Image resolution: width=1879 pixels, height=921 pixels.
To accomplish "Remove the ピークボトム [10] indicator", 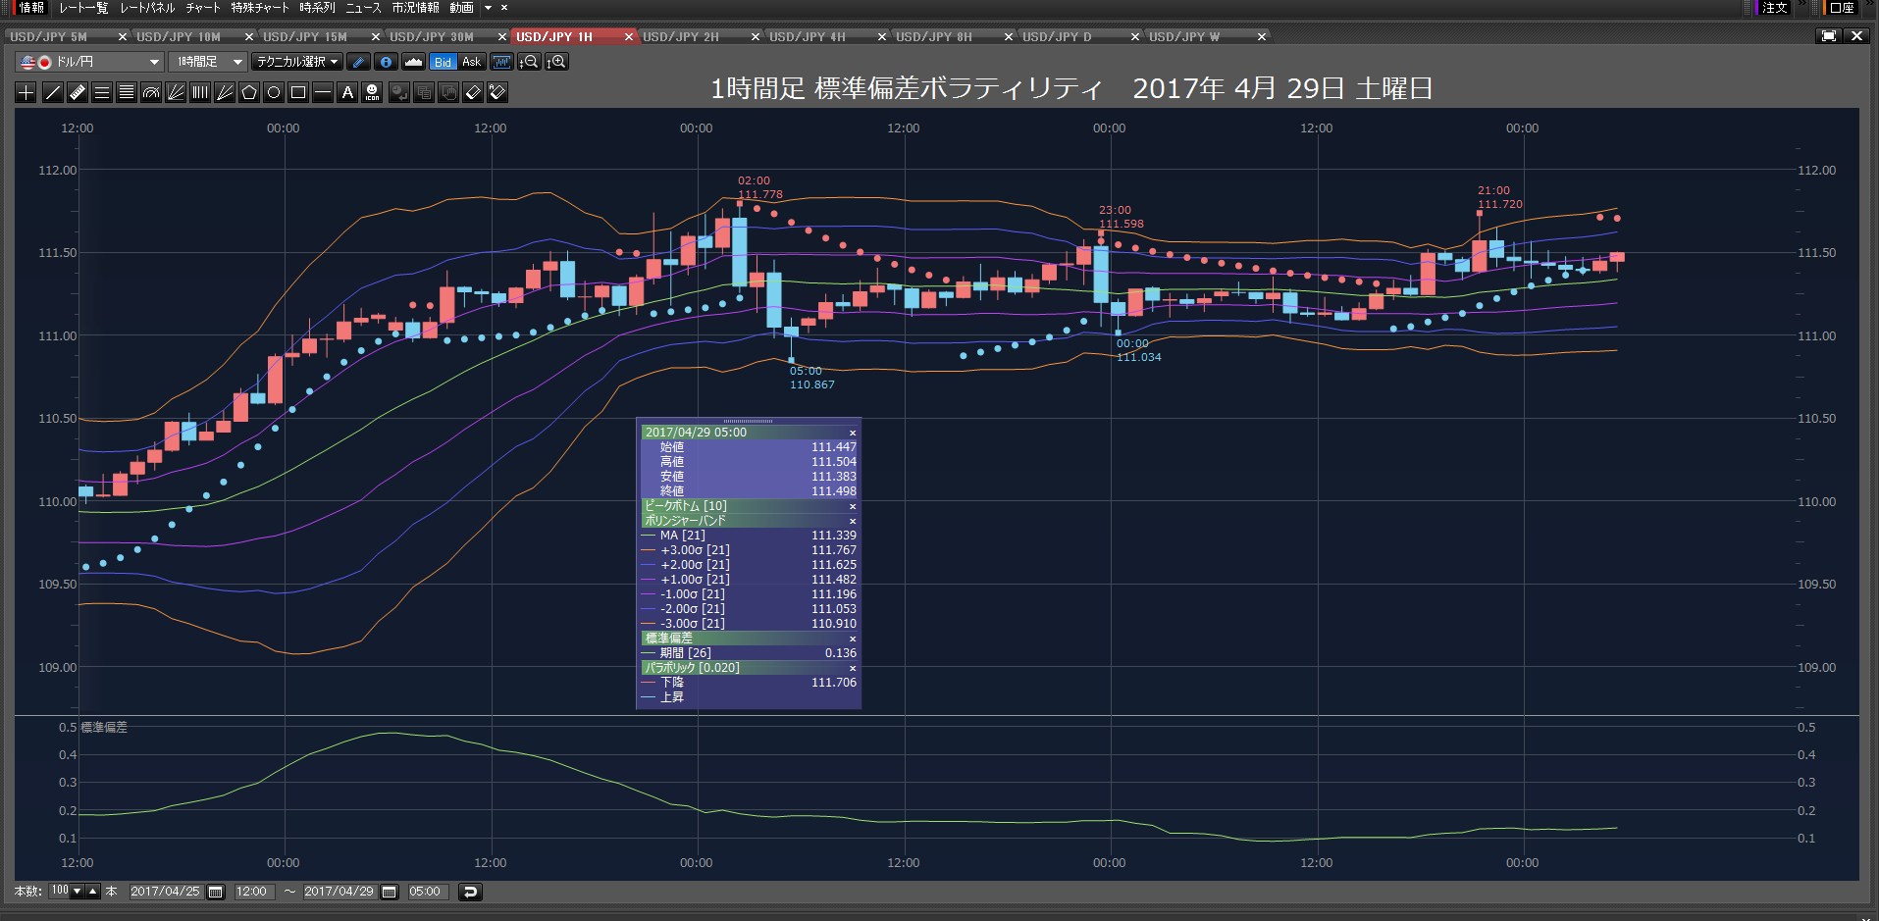I will pos(853,506).
